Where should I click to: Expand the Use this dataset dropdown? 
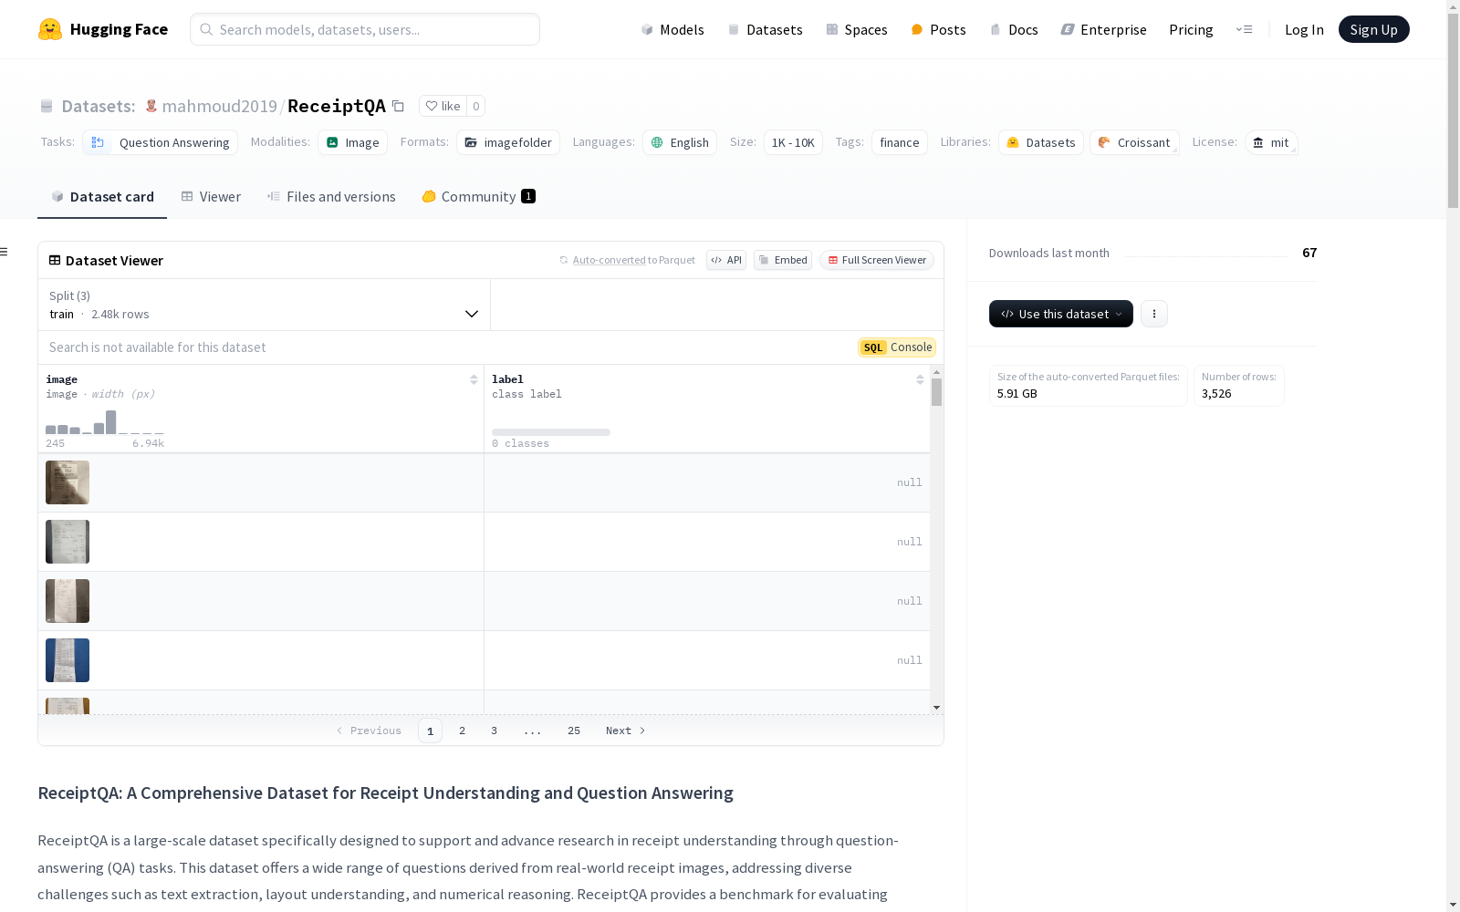point(1061,314)
